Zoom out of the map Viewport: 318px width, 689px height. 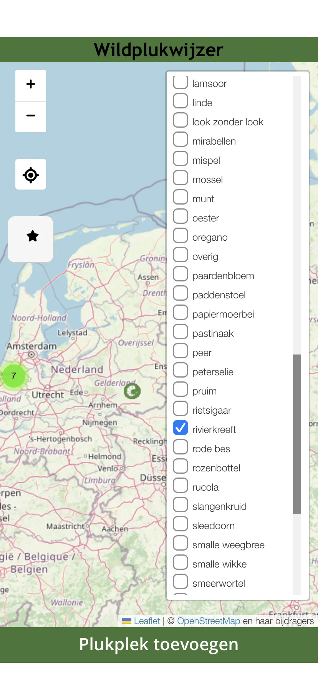coord(31,117)
